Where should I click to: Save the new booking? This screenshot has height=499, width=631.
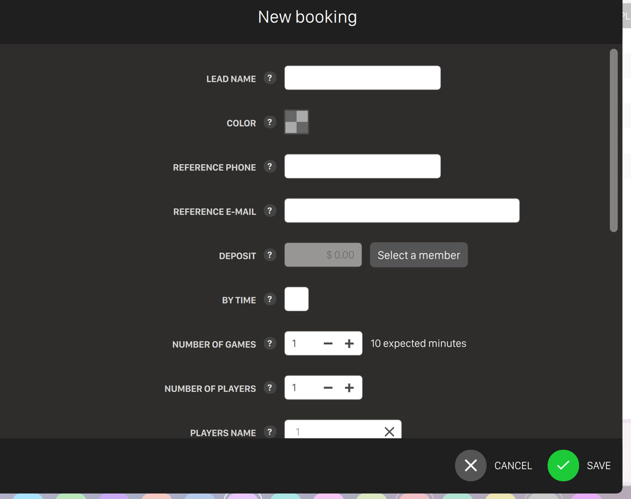click(x=563, y=465)
